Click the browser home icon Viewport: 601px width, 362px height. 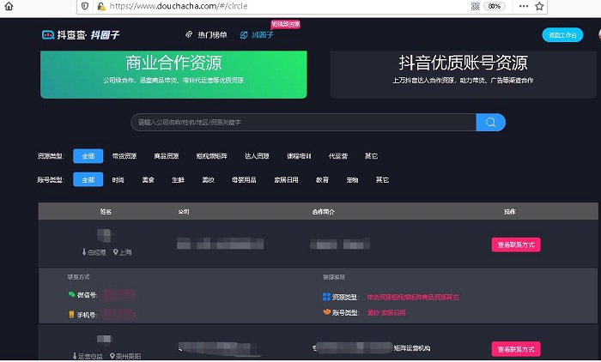(x=9, y=6)
